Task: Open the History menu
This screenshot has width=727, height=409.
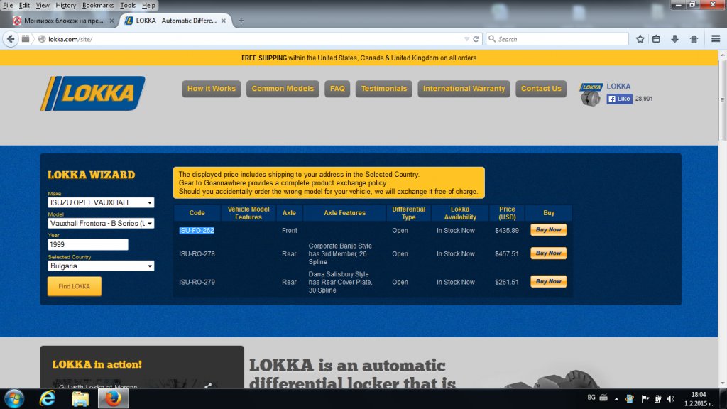Action: 65,5
